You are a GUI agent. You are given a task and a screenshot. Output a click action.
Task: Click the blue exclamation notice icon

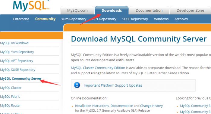click(x=77, y=85)
